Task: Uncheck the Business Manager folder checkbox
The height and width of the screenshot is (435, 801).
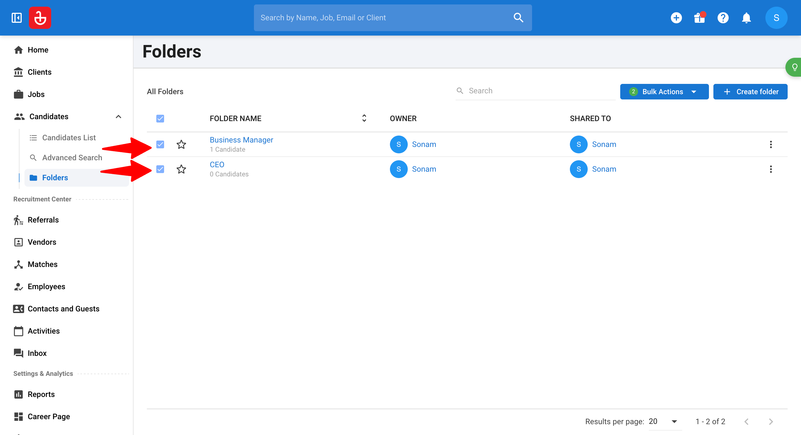Action: click(x=160, y=144)
